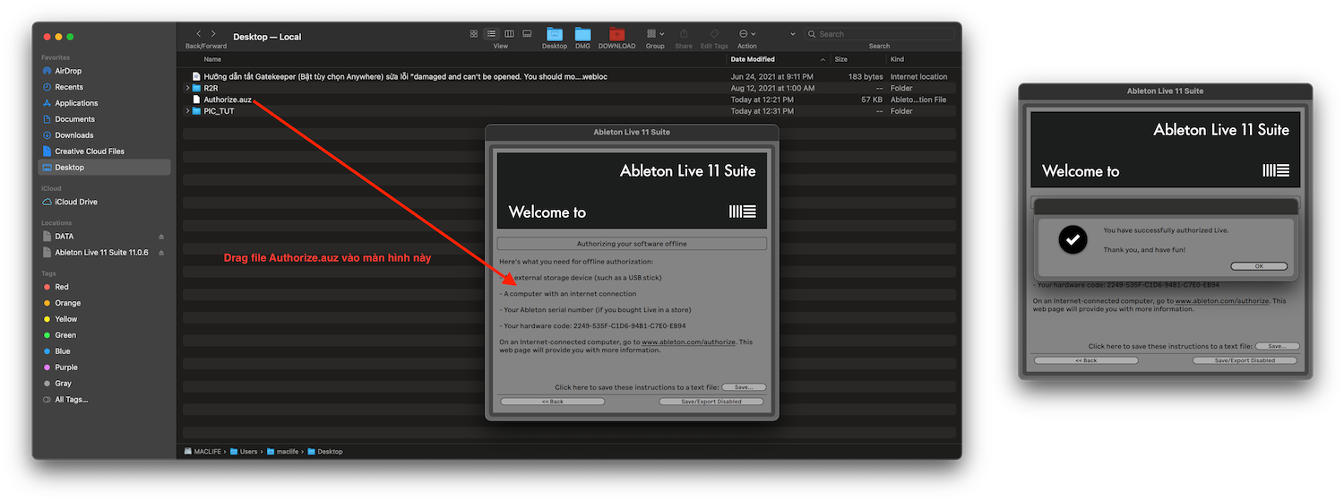Expand the PIC_TUT folder

pyautogui.click(x=187, y=111)
